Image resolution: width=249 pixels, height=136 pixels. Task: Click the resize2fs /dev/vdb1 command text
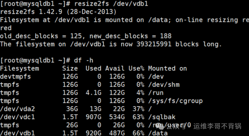coord(111,4)
